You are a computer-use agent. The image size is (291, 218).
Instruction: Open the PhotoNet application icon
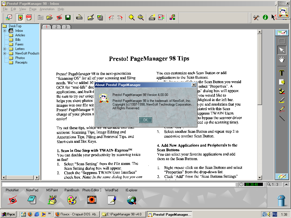(12, 200)
